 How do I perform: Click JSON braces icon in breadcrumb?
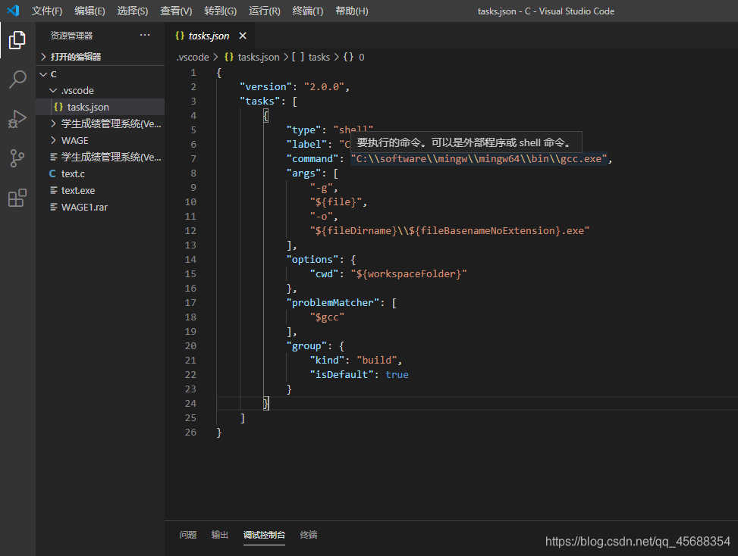(x=229, y=57)
